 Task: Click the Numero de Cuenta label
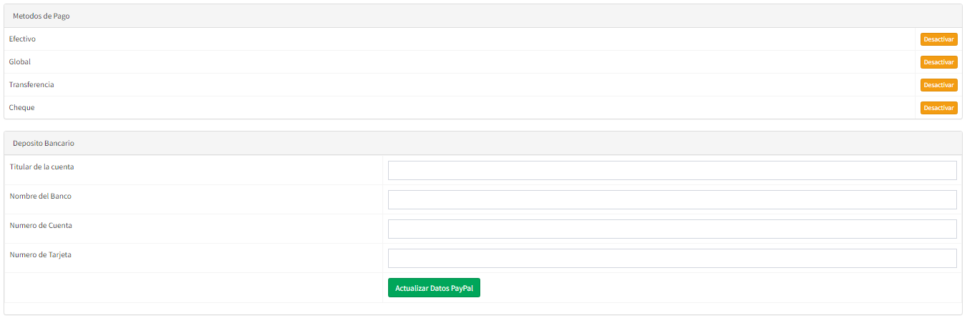[41, 226]
